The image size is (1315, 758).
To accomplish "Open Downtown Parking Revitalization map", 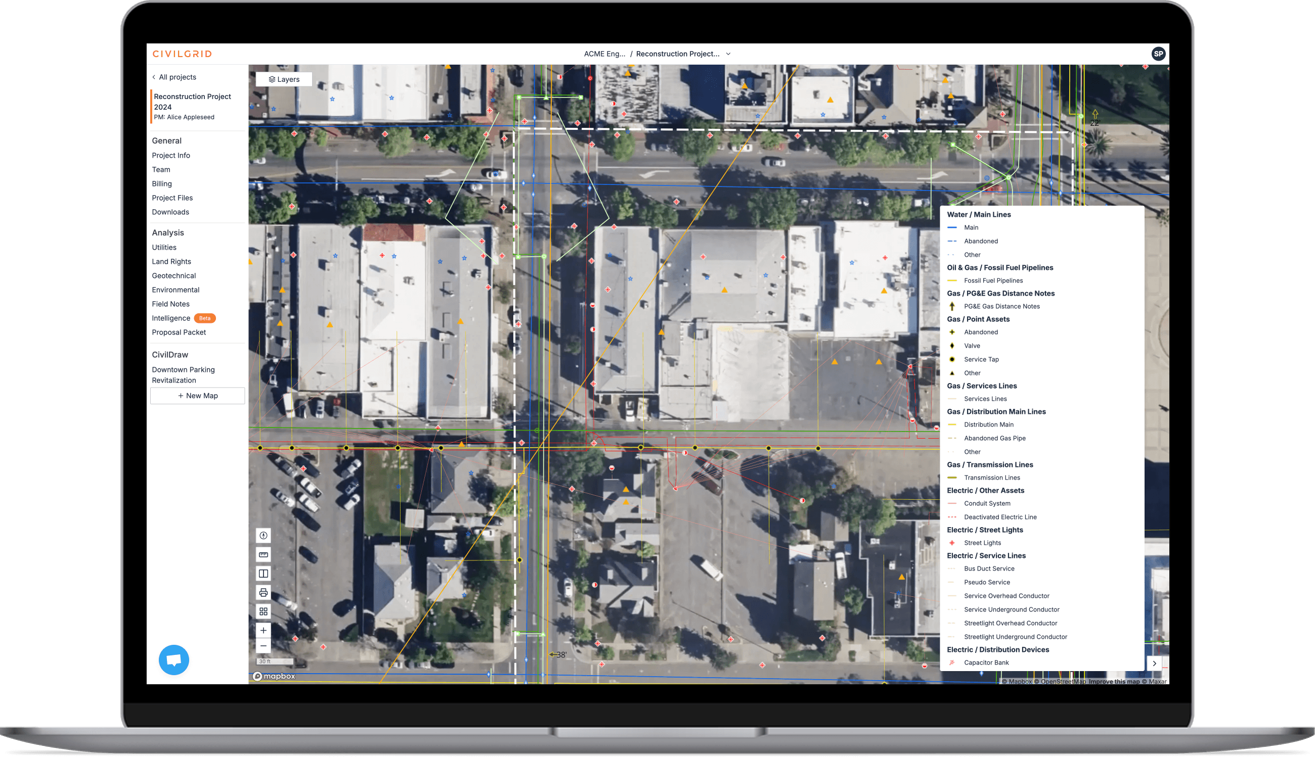I will pos(183,375).
